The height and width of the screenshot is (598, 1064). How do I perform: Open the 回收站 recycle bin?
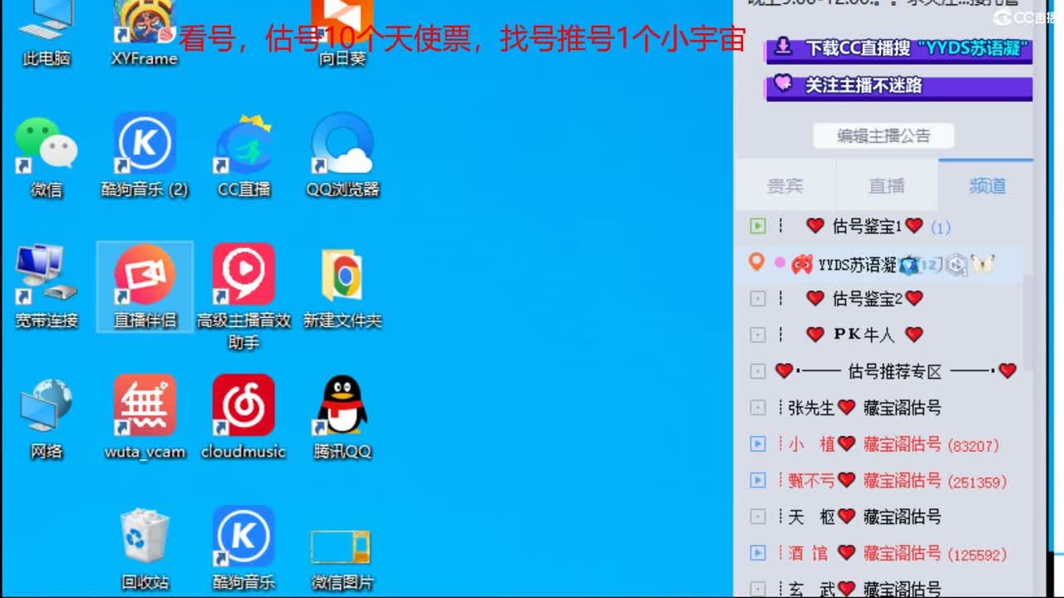pos(145,548)
